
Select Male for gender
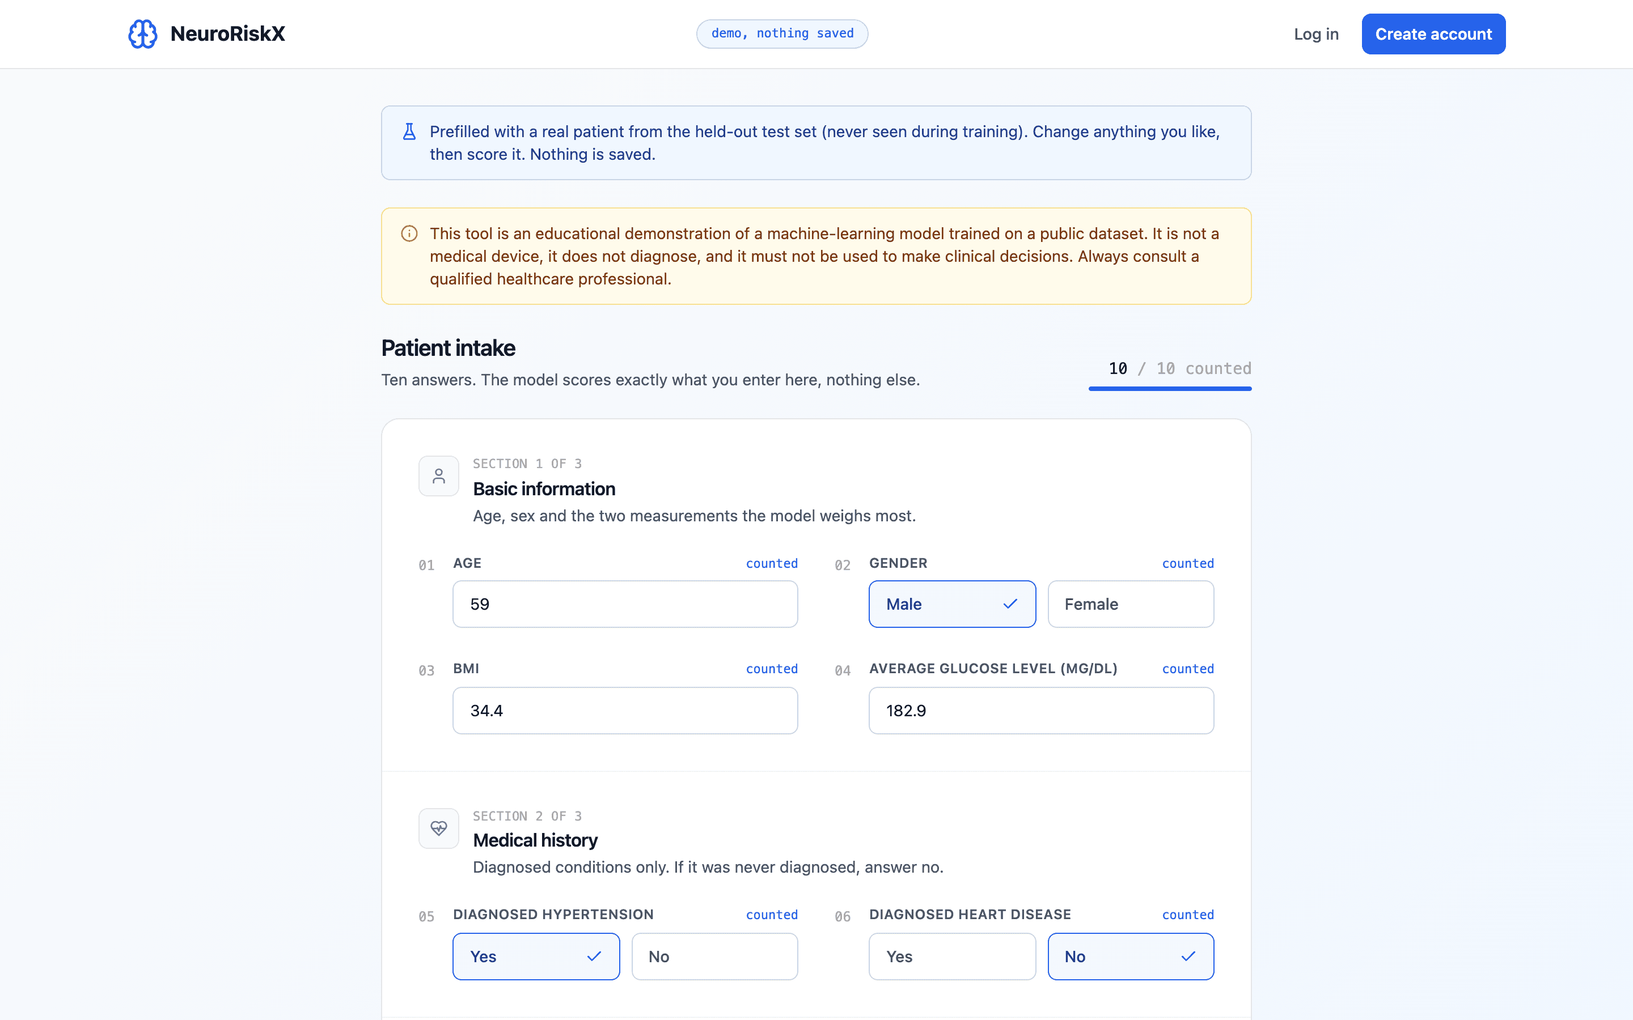tap(952, 603)
